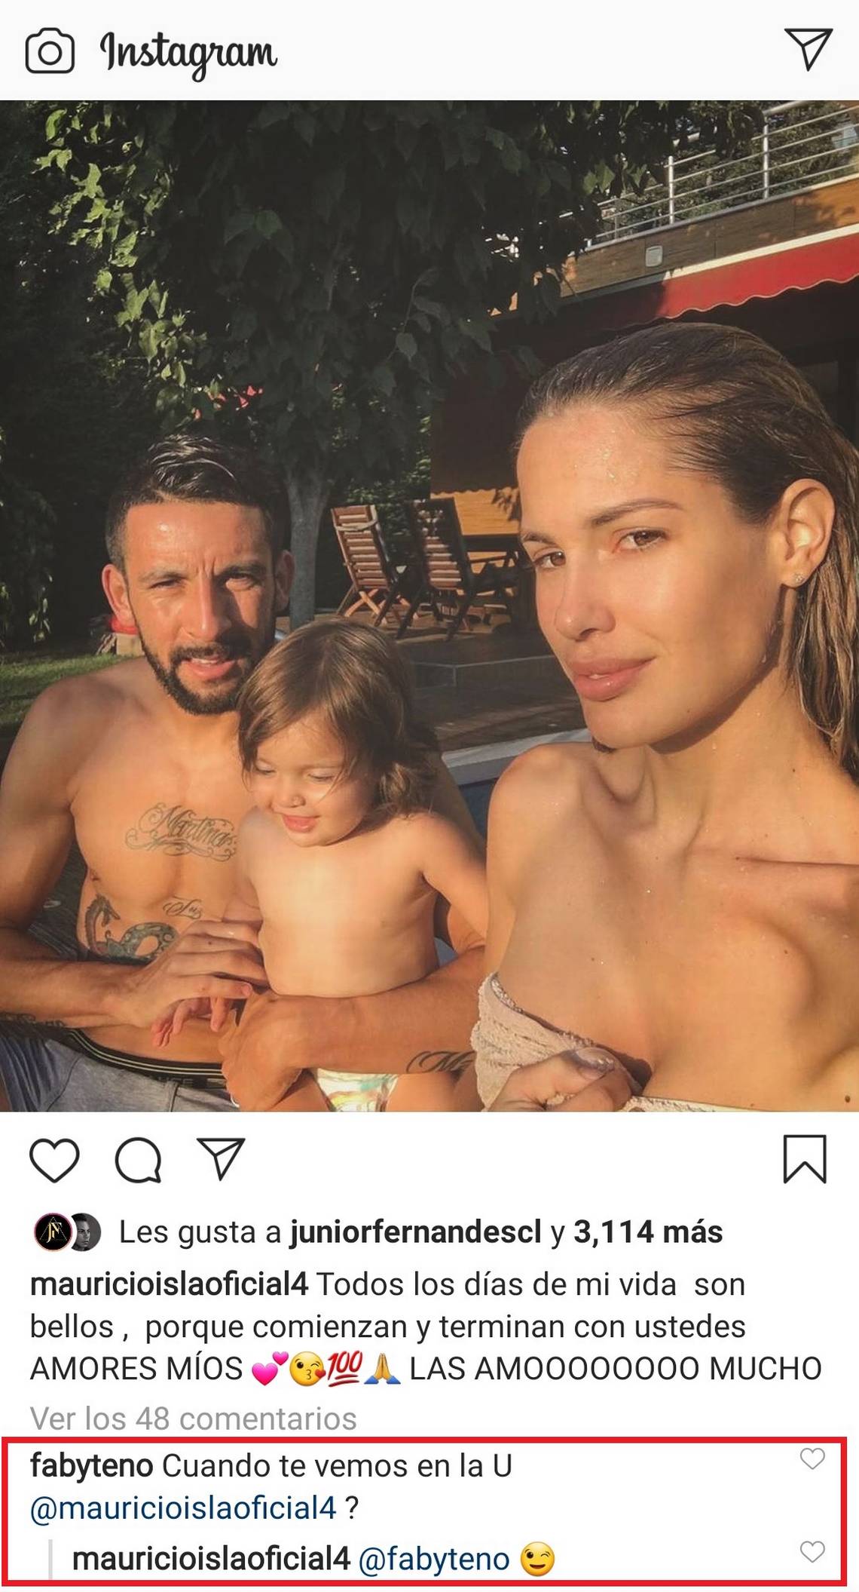Tap the comment speech bubble icon
This screenshot has width=859, height=1592.
click(138, 1161)
